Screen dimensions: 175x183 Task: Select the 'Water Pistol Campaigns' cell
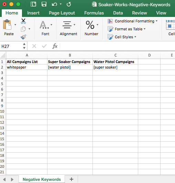pos(116,62)
